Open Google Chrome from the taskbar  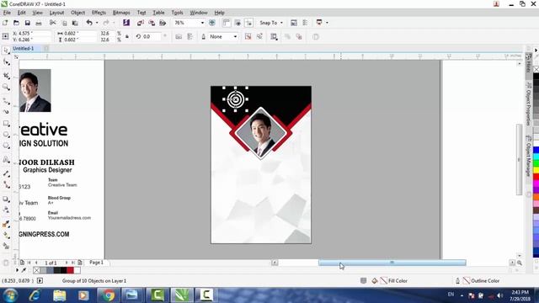(108, 295)
